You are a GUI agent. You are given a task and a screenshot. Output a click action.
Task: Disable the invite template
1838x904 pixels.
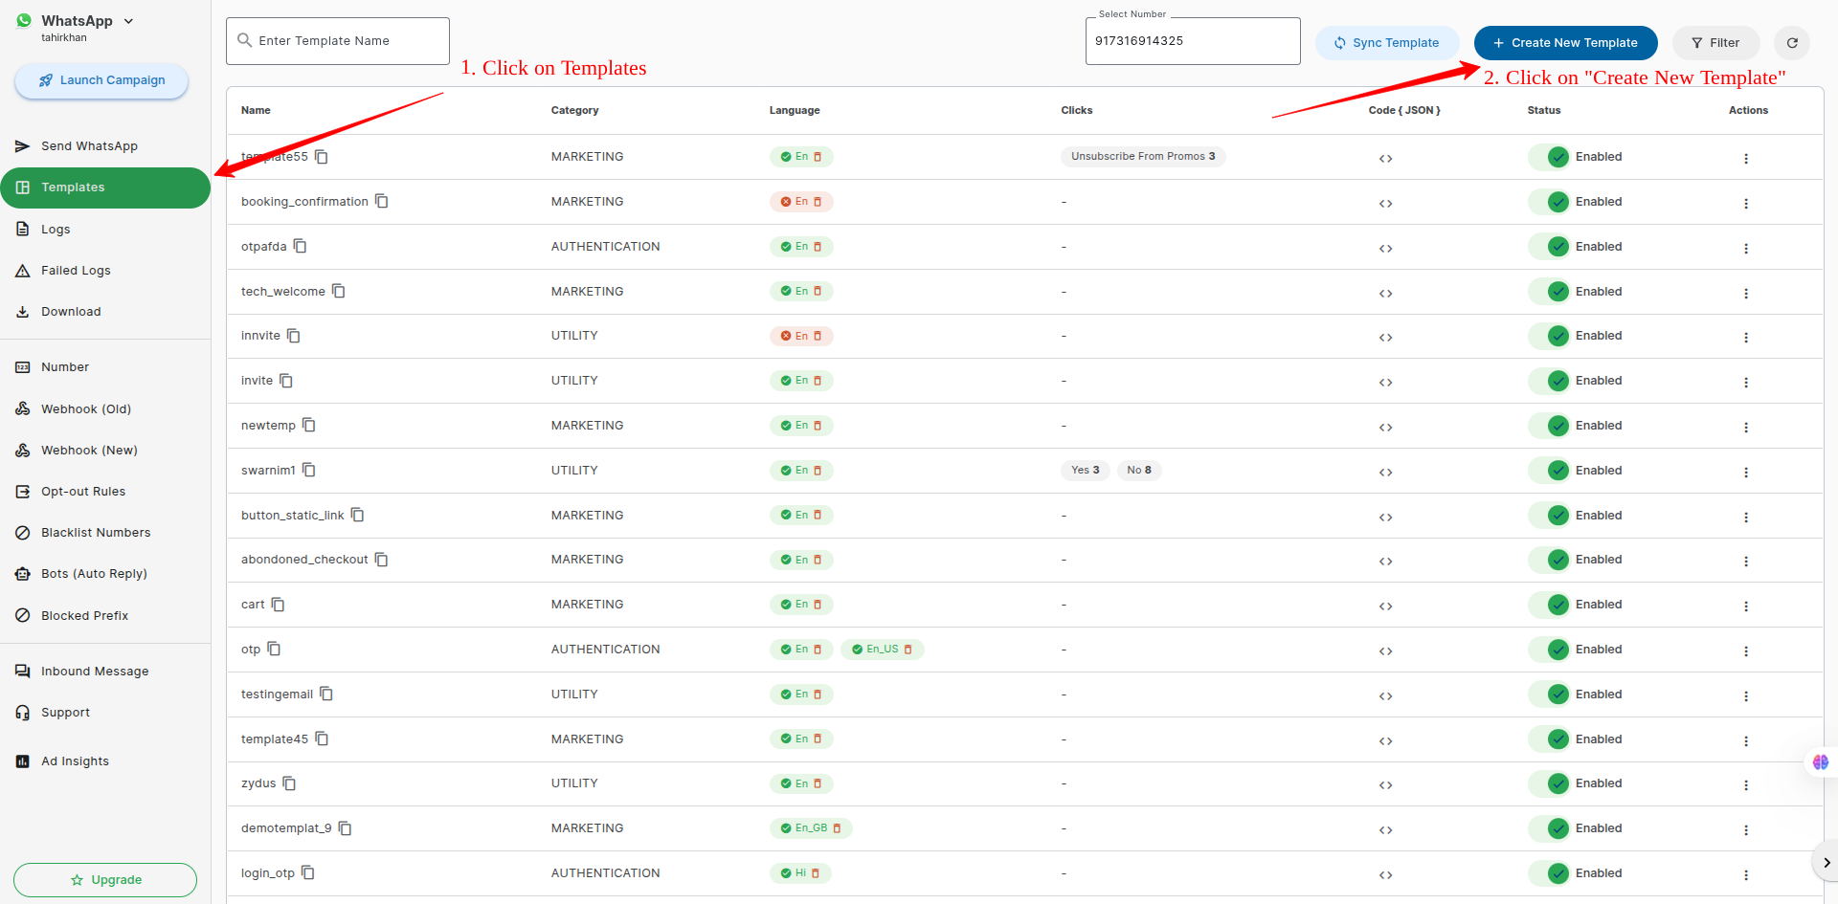[1550, 381]
